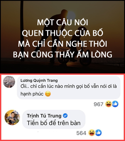Open Trịnh Tú Trung's profile picture
The image size is (125, 141).
coord(12,118)
